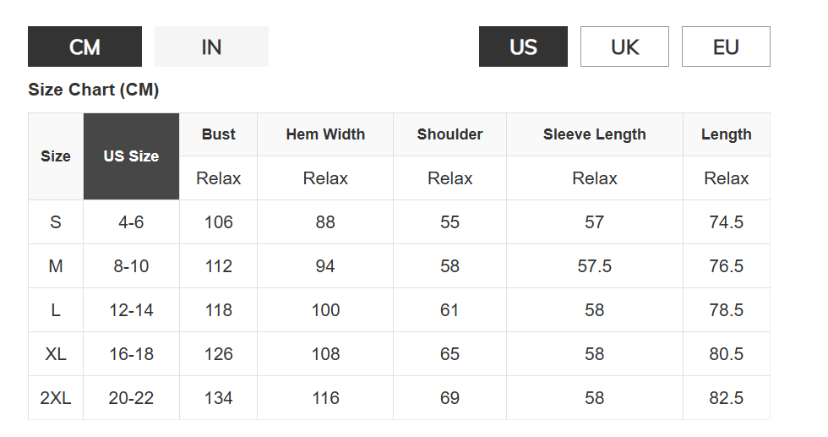Select the XL size row label
This screenshot has height=437, width=828.
[x=56, y=354]
